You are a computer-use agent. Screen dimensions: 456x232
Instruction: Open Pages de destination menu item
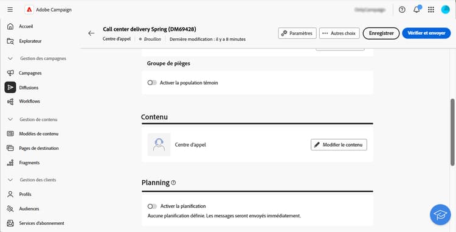point(39,148)
